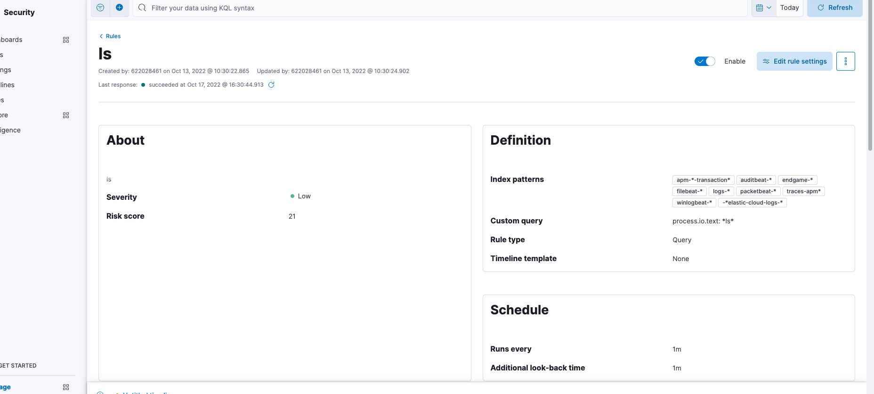
Task: Go back to Rules list
Action: pos(110,36)
